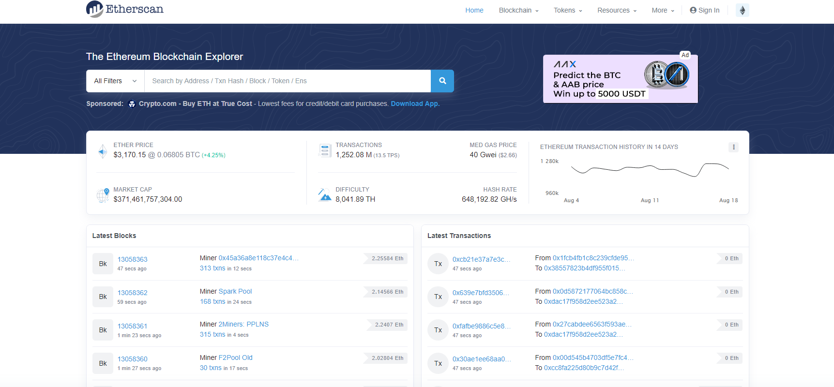Screen dimensions: 834x387
Task: Click the $3,170.15 ether price value
Action: [x=130, y=155]
